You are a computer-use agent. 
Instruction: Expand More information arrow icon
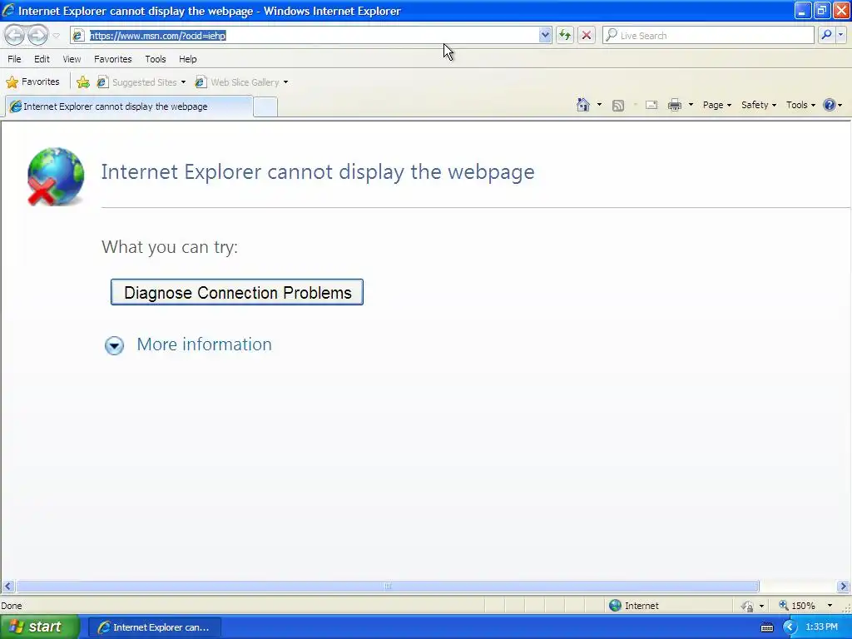click(114, 345)
